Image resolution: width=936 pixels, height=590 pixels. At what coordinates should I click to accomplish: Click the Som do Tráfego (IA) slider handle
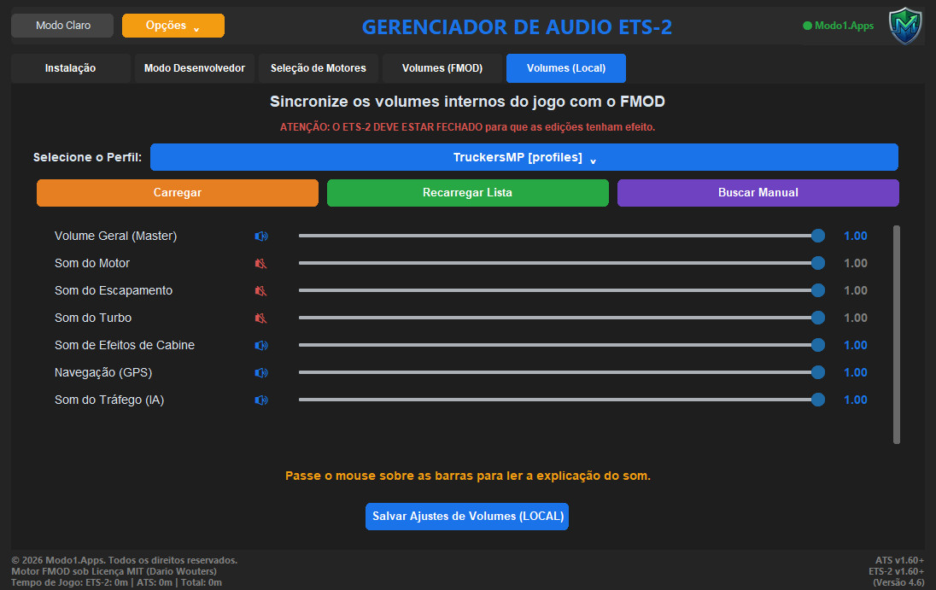click(818, 400)
